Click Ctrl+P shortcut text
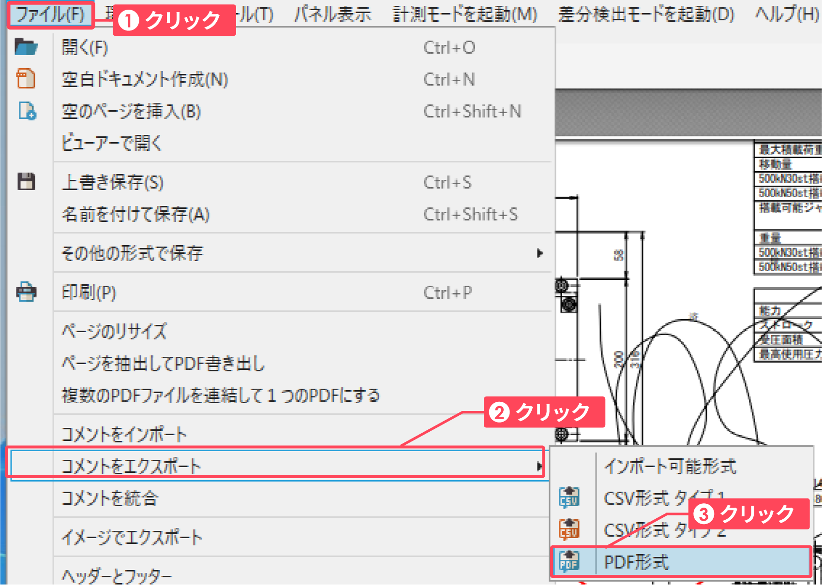 click(448, 292)
